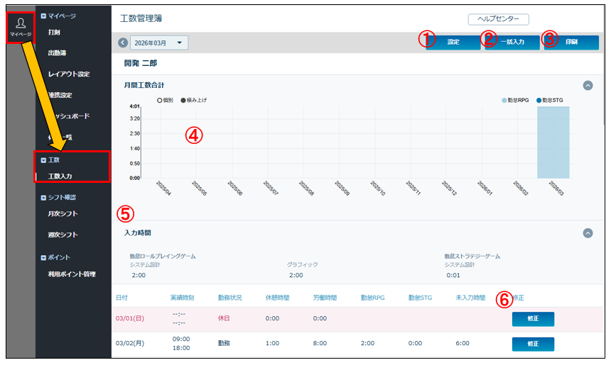Open the マイページ profile icon

(21, 26)
